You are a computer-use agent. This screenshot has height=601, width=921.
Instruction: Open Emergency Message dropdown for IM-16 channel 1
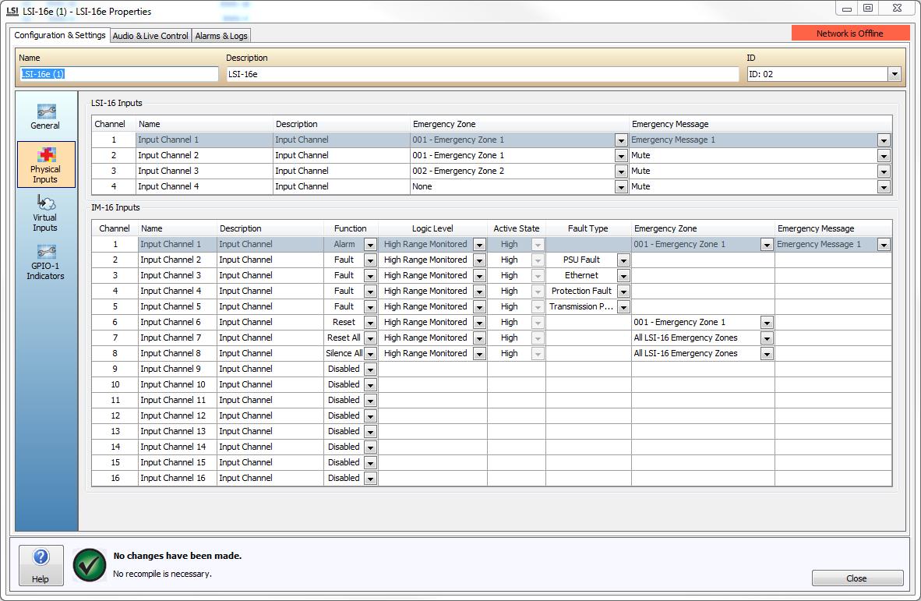pyautogui.click(x=884, y=245)
